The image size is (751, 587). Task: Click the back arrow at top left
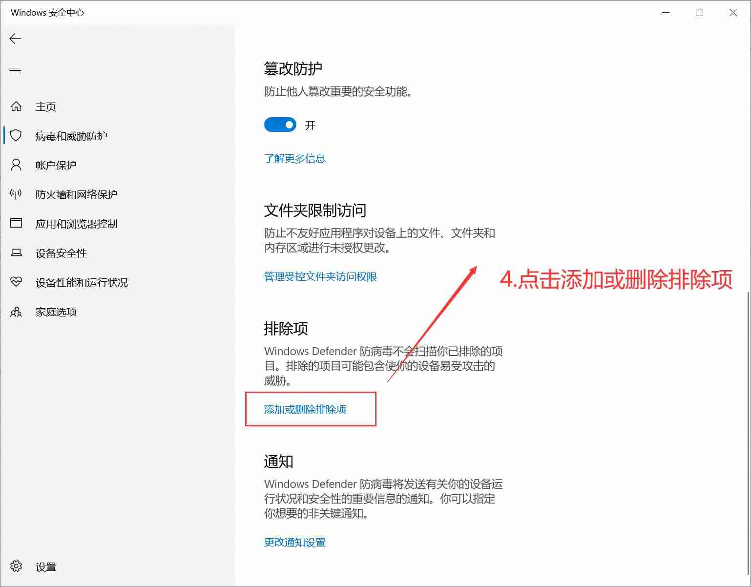click(x=15, y=39)
